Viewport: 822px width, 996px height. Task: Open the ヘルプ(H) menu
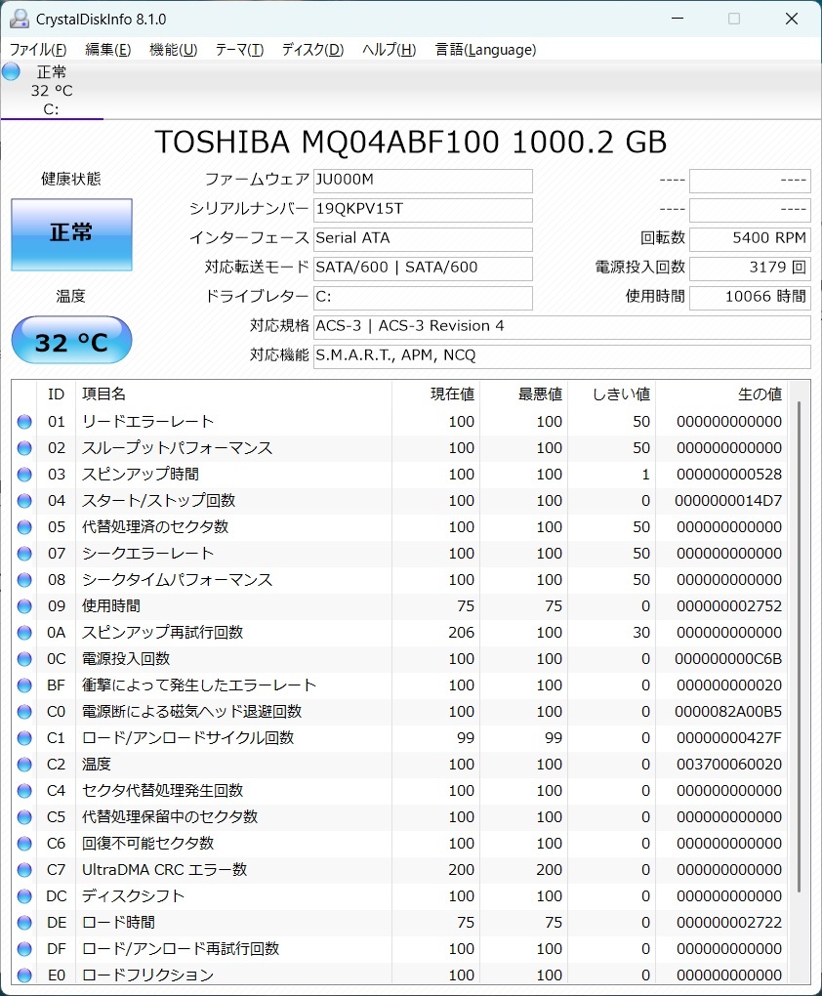click(x=389, y=50)
